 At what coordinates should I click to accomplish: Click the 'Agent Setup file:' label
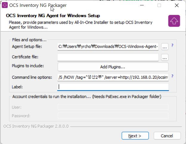coord(27,47)
